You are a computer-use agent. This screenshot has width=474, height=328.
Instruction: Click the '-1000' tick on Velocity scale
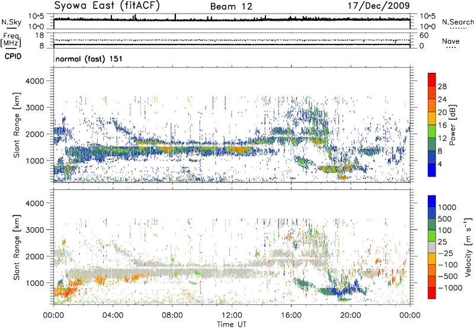point(450,288)
